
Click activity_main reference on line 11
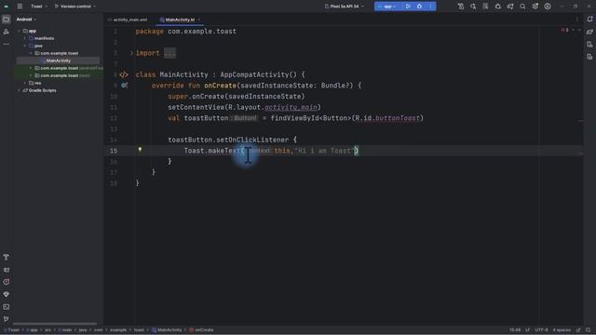point(291,108)
